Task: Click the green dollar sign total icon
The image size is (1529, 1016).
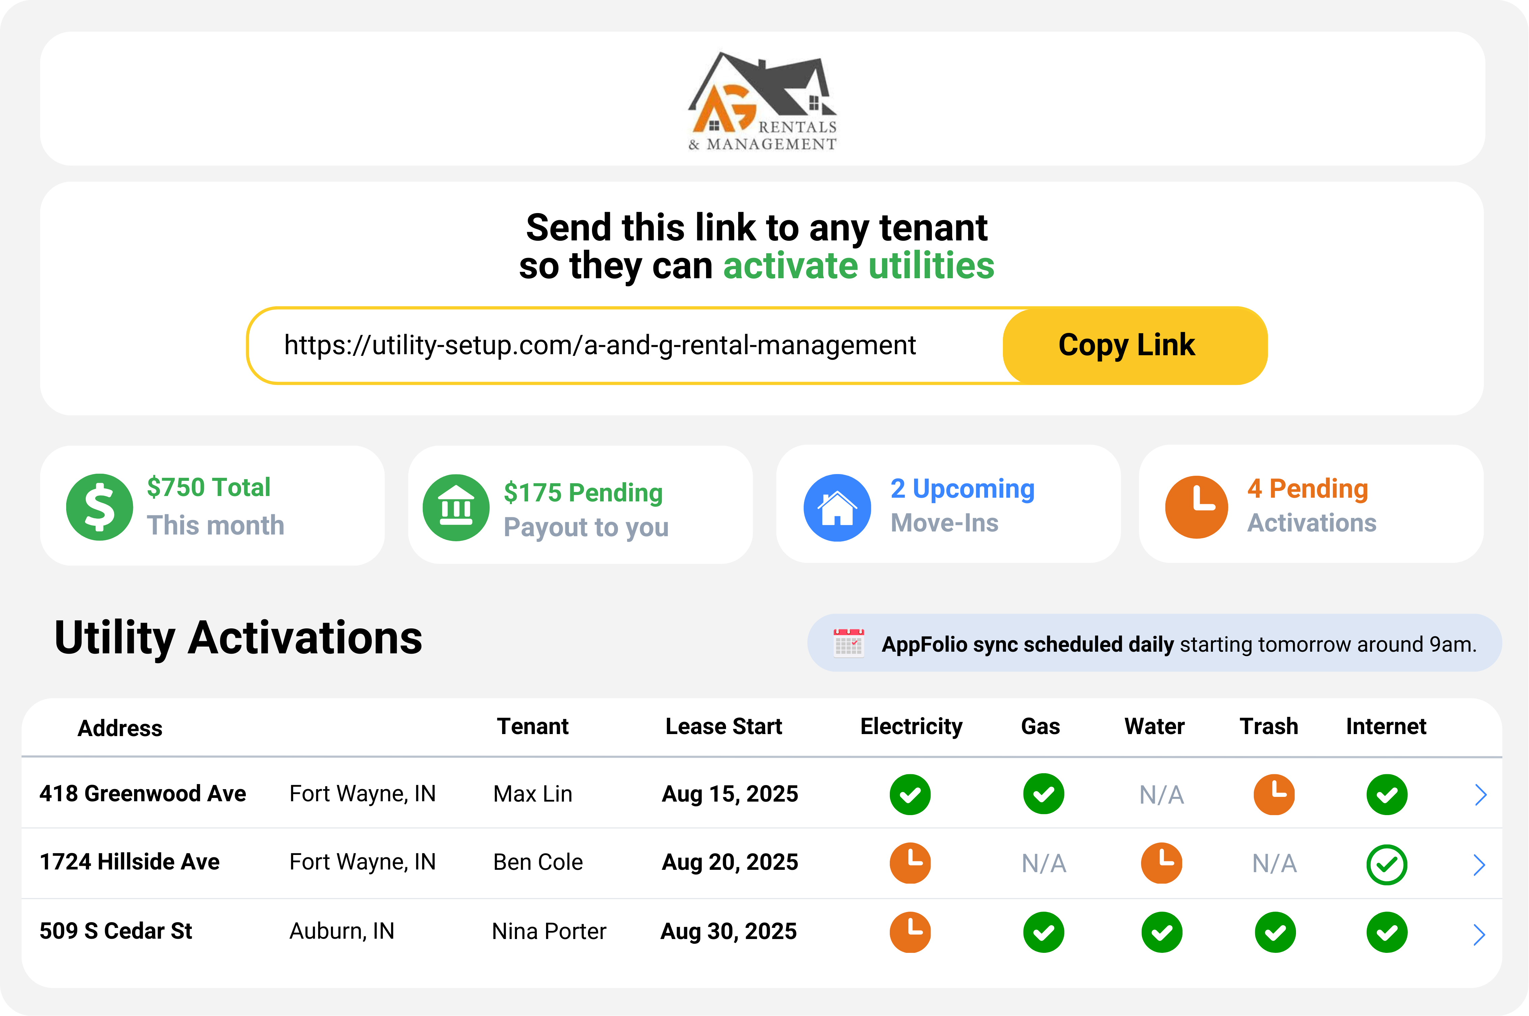Action: coord(99,507)
